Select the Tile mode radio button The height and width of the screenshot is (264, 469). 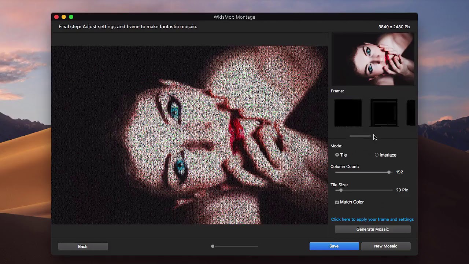337,155
